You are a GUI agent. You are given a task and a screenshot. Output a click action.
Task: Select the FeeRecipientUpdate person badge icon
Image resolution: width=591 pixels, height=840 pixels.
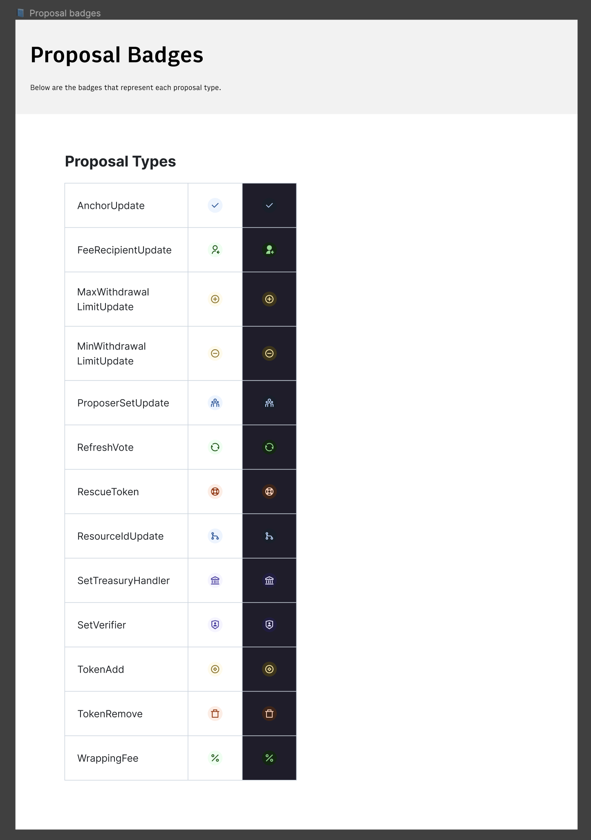click(x=215, y=250)
